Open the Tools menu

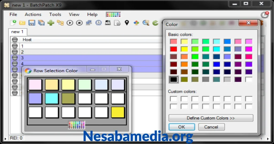(x=55, y=14)
